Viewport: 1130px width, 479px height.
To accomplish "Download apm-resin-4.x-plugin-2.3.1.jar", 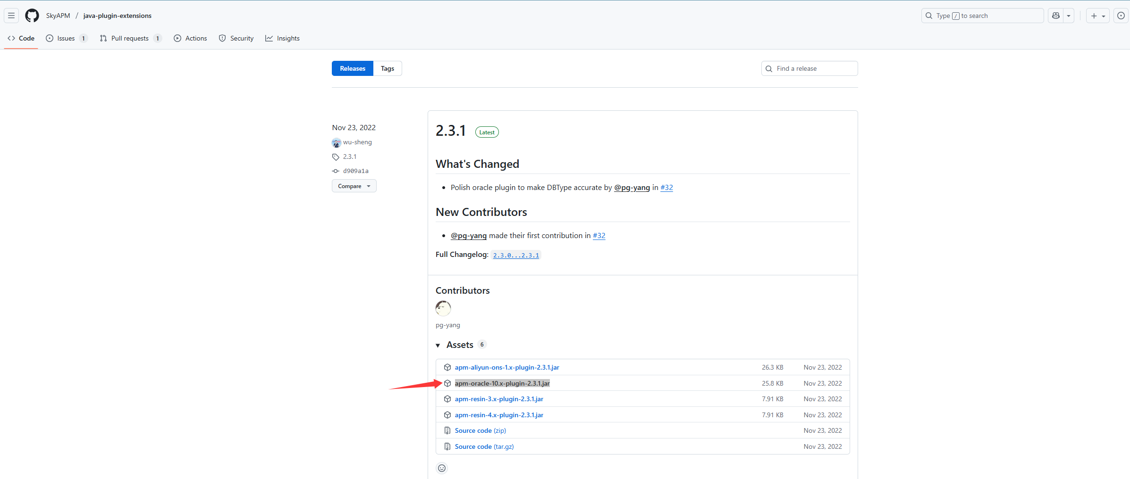I will (499, 415).
